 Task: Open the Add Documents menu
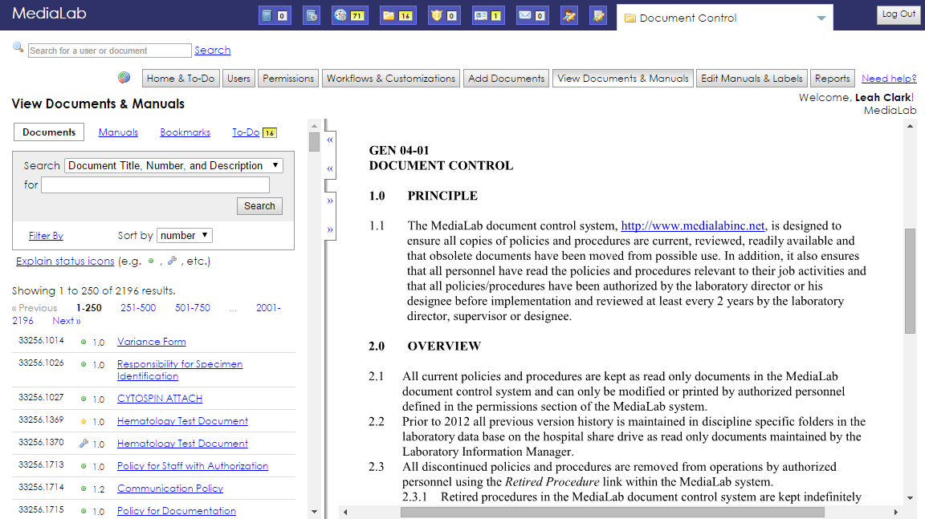(x=506, y=79)
